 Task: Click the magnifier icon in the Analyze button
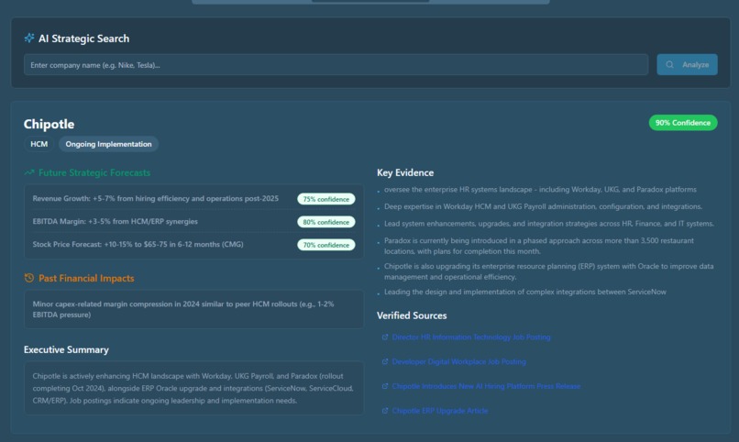(x=669, y=64)
